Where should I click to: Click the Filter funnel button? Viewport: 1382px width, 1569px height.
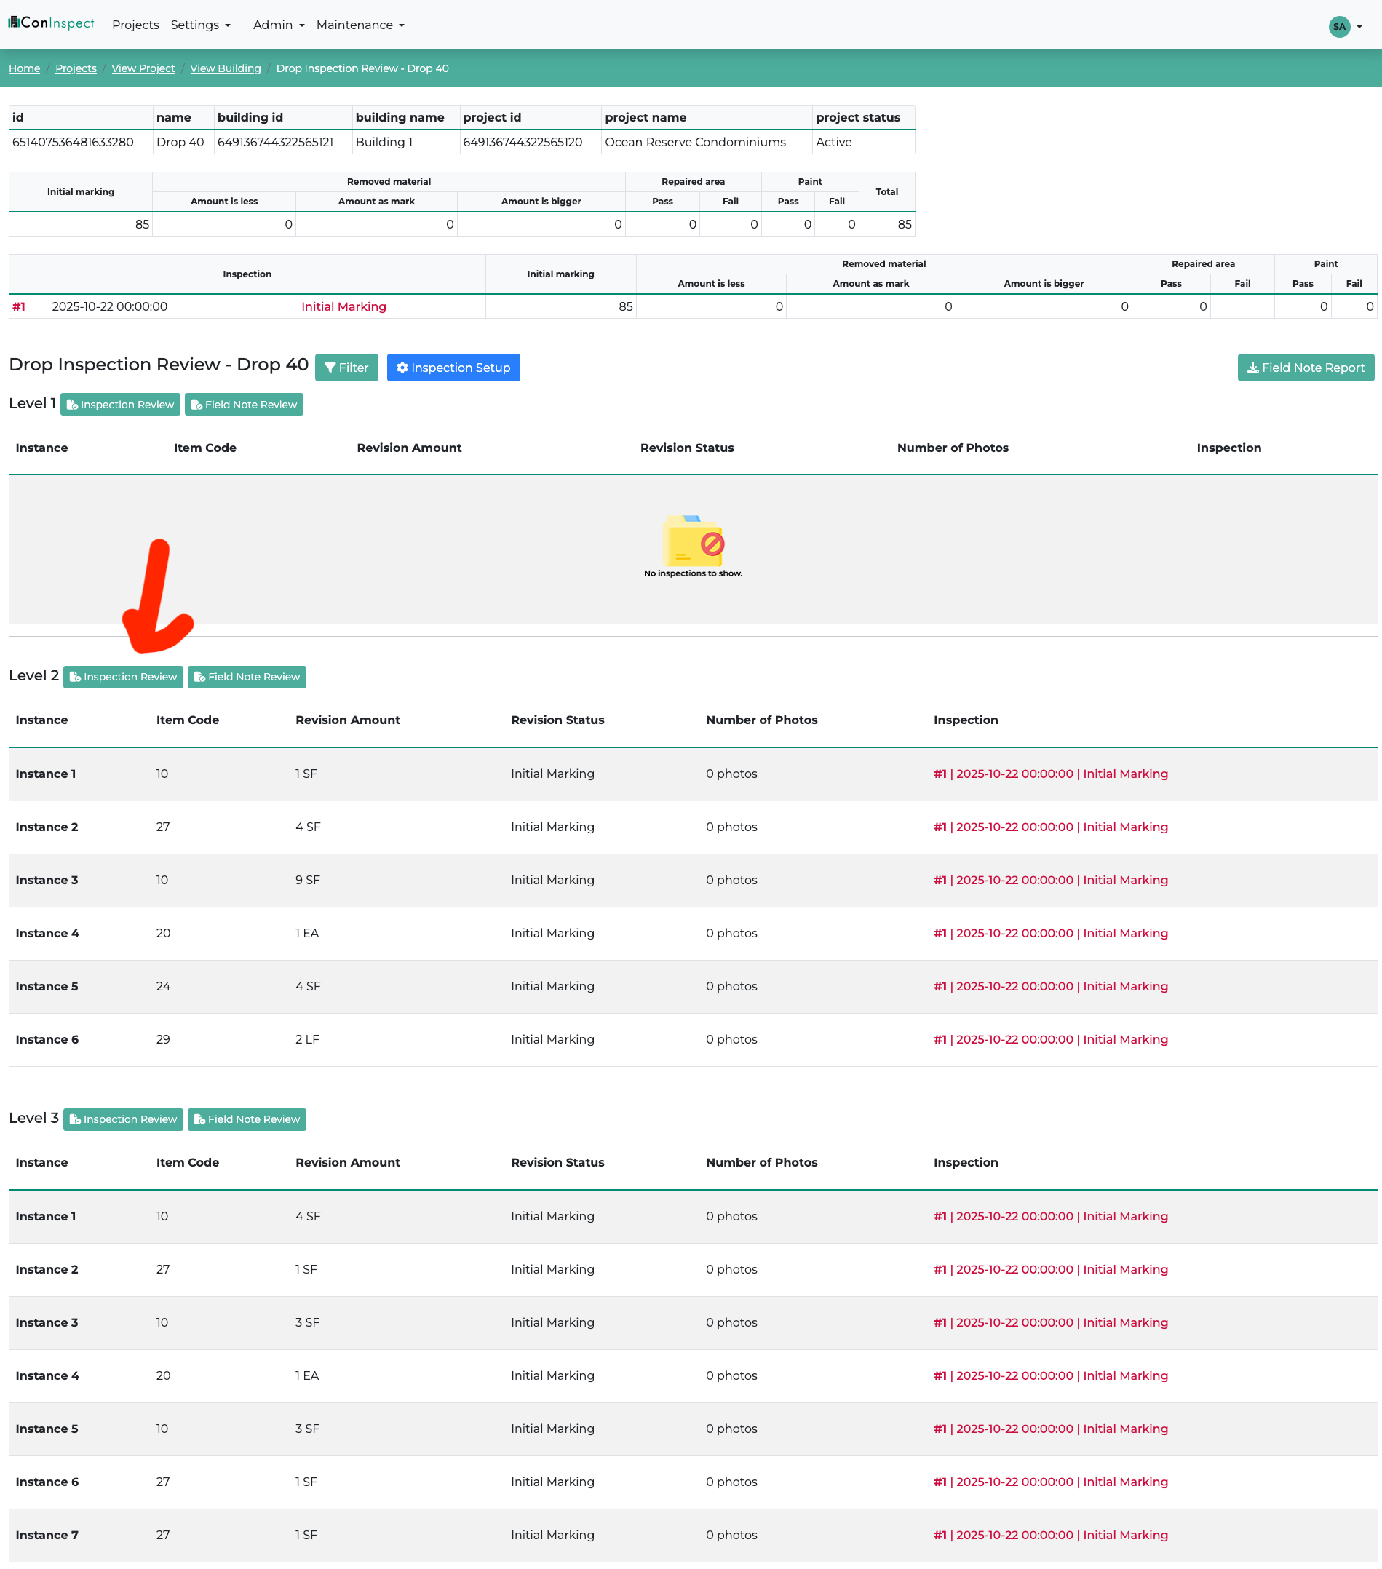346,368
